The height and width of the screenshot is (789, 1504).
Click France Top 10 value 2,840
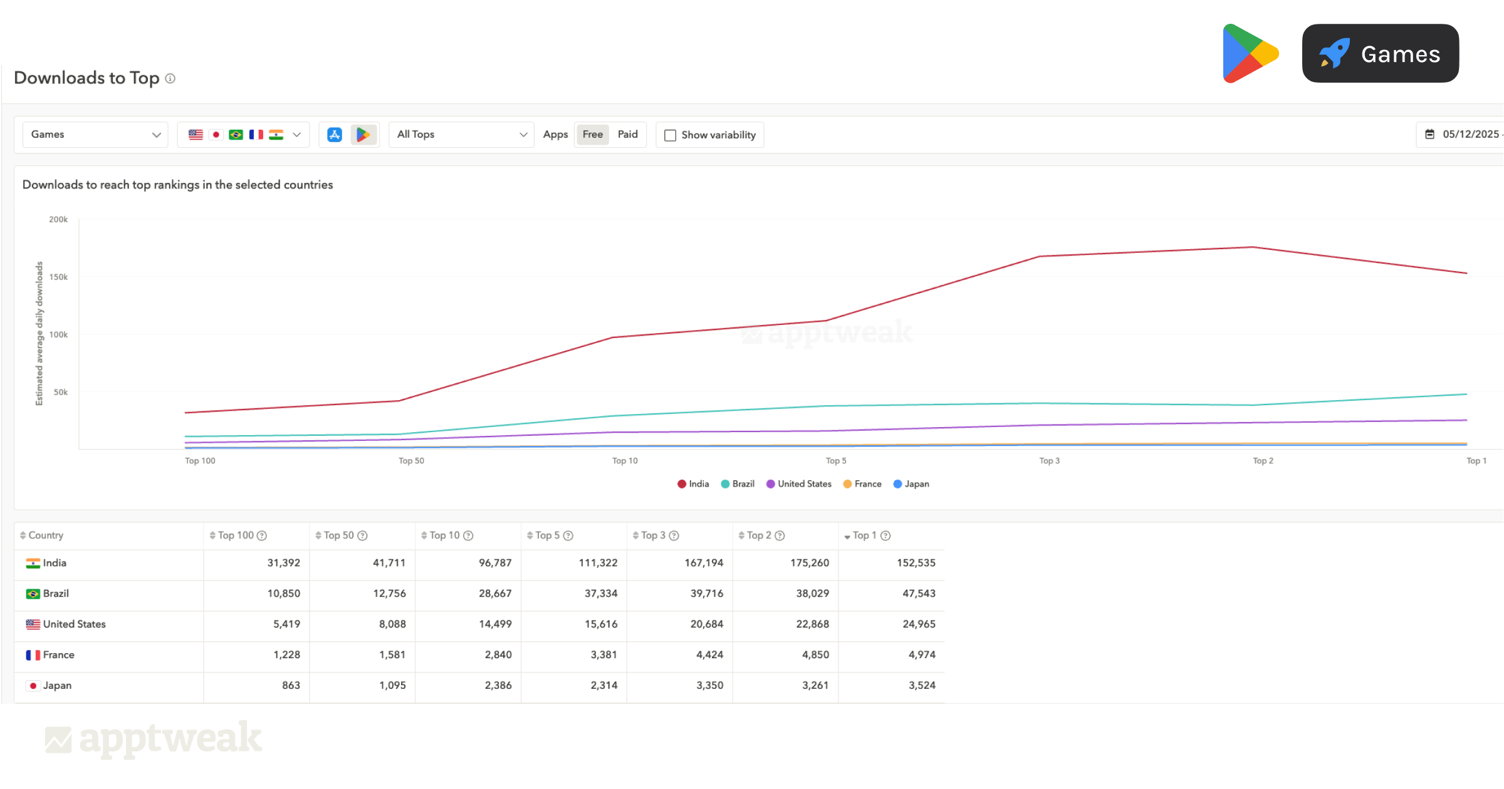click(498, 656)
